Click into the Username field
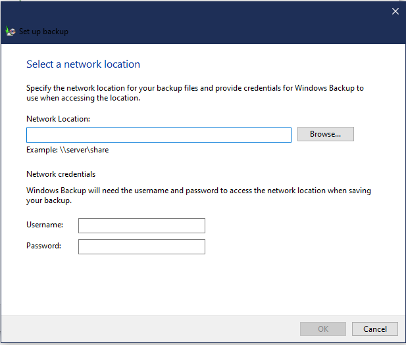The height and width of the screenshot is (345, 406). click(x=141, y=225)
